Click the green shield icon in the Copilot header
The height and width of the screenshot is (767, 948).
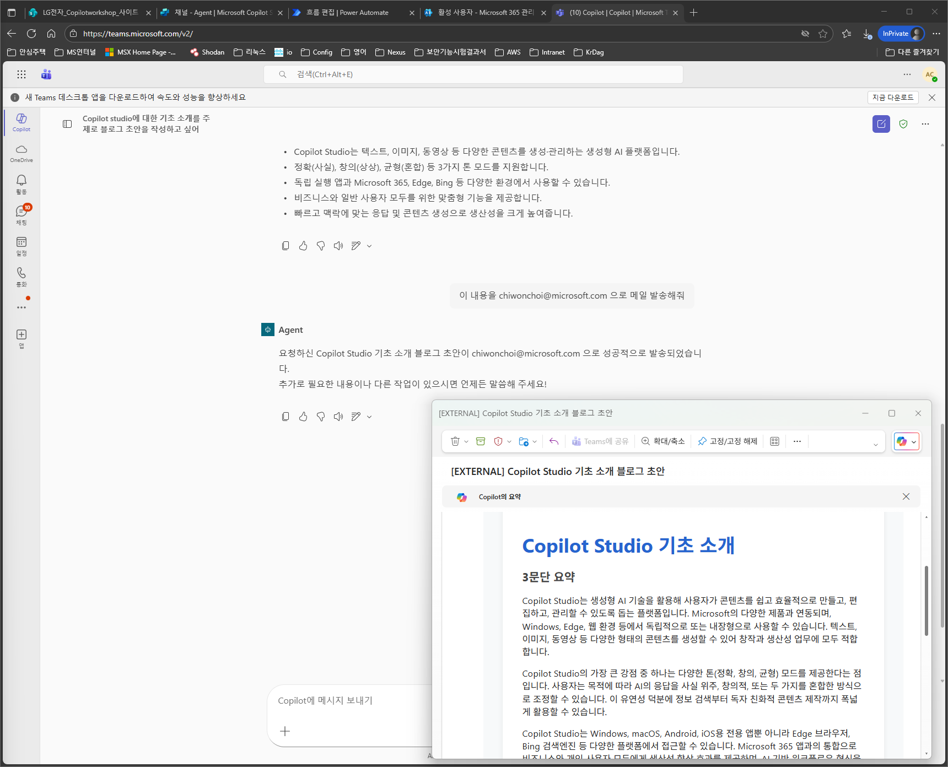903,124
